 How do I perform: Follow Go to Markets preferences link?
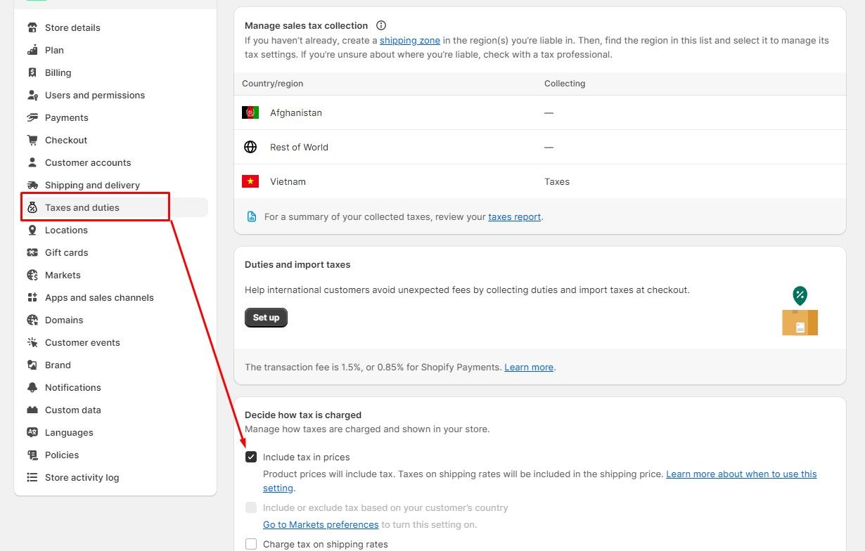(321, 524)
